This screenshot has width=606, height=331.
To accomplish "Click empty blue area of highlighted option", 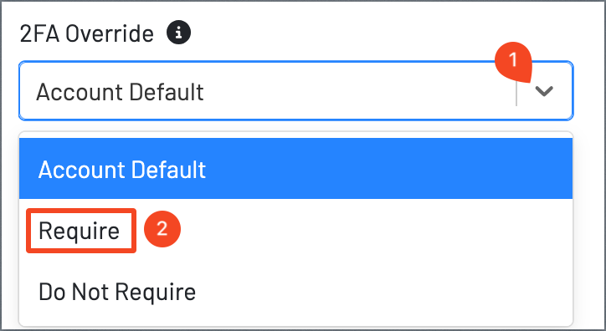I will (387, 169).
